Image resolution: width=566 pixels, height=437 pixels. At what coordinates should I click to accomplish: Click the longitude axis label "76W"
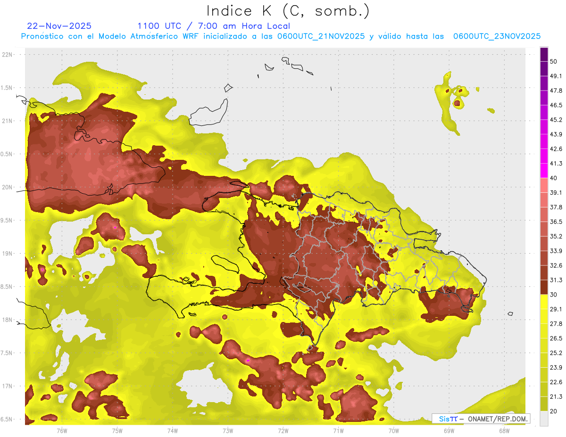[62, 430]
